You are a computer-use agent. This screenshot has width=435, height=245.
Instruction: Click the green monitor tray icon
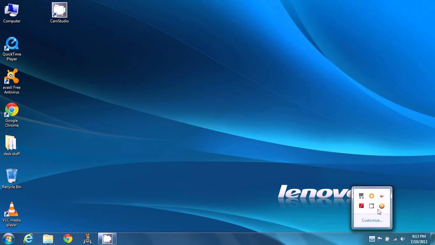coord(362,196)
